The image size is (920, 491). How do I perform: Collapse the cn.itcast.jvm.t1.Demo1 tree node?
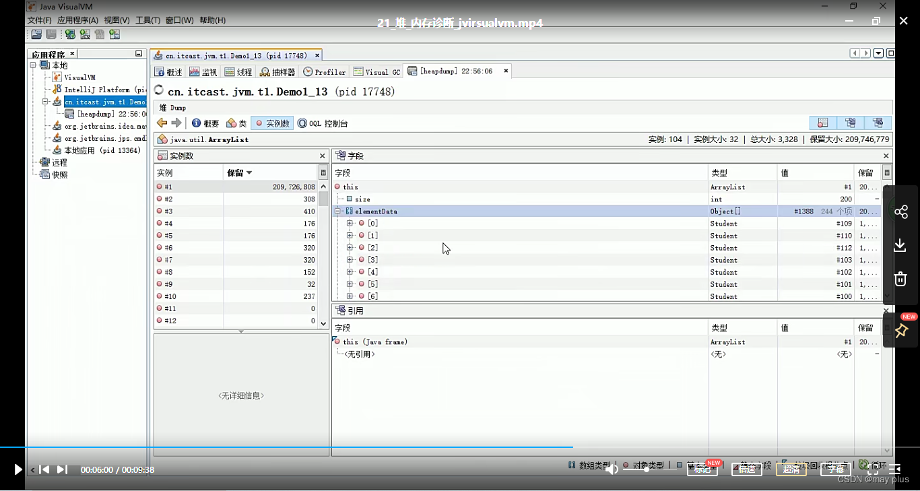click(46, 102)
